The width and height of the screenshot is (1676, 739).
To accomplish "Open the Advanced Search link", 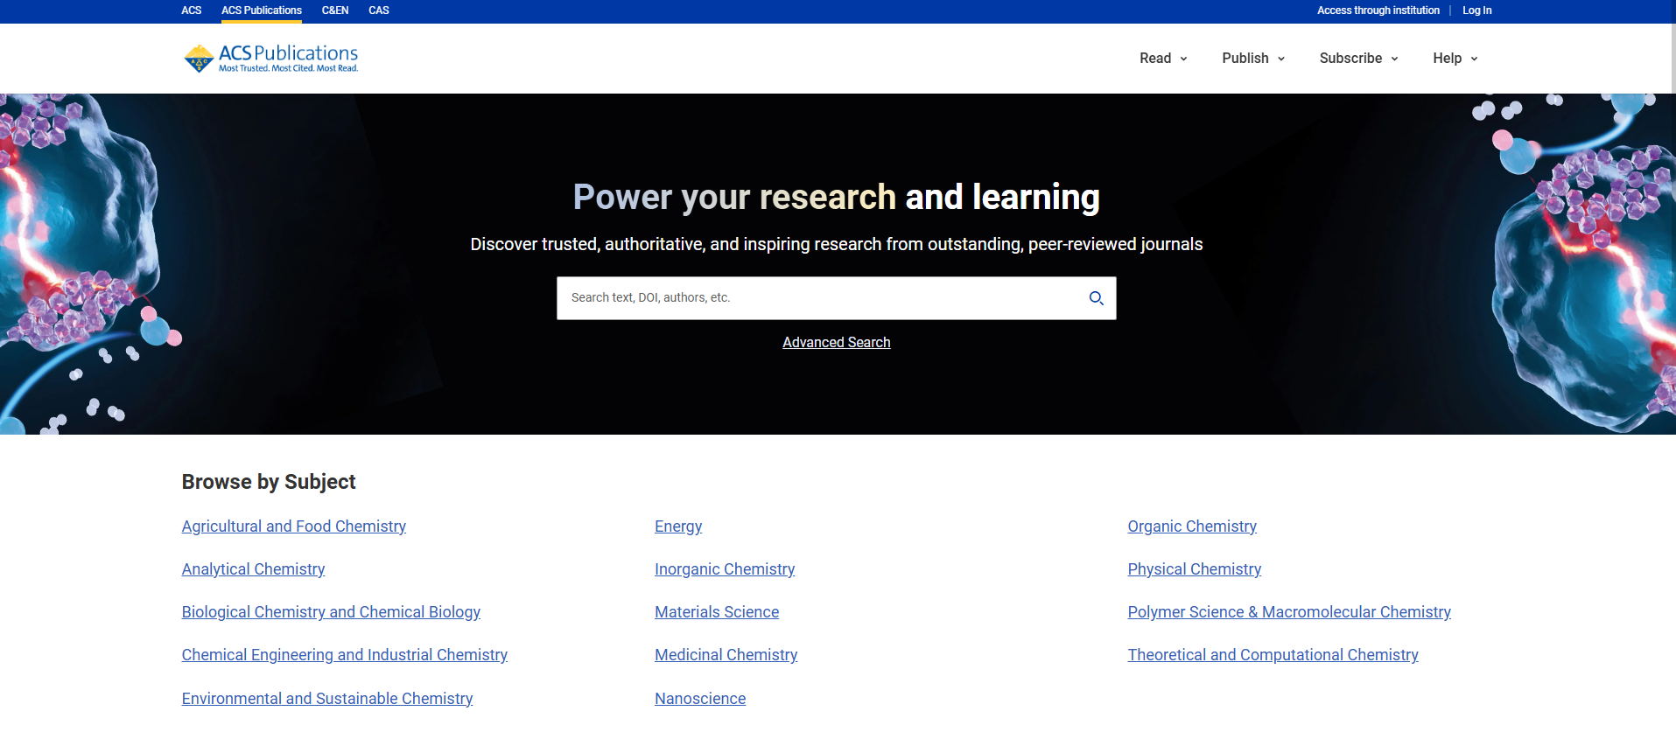I will (837, 343).
